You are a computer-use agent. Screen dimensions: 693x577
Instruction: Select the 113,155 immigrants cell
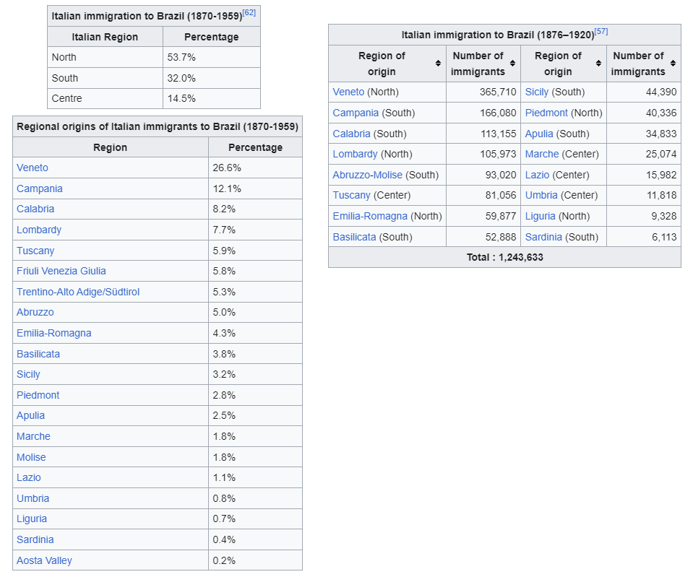483,134
